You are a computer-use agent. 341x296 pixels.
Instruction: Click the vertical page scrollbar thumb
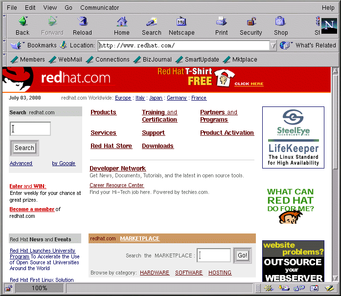click(x=335, y=120)
